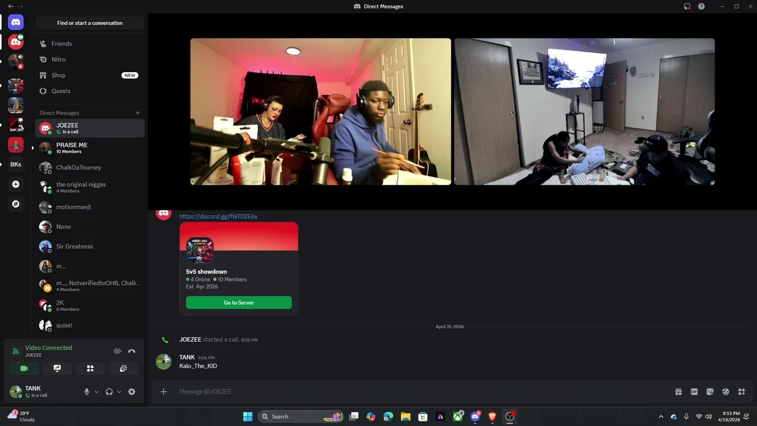Viewport: 757px width, 426px height.
Task: Open the JOEZEE direct message
Action: (x=90, y=128)
